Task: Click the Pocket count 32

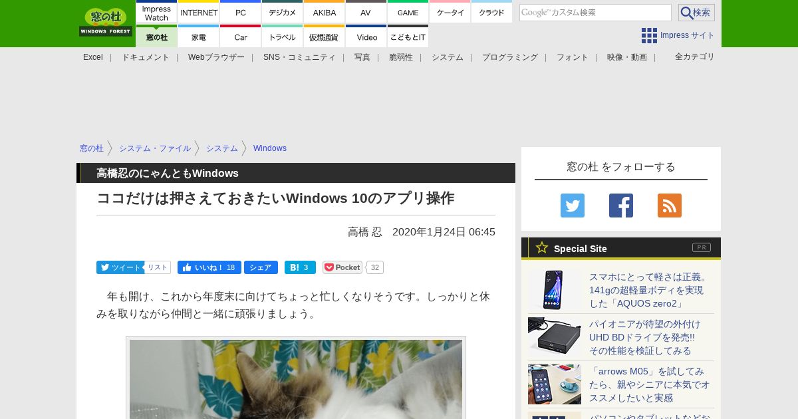Action: [375, 267]
